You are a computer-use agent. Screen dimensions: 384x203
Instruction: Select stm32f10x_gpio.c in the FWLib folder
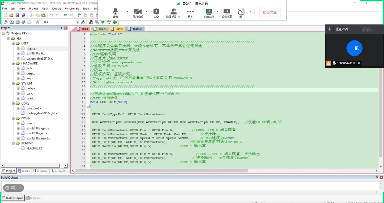click(x=38, y=128)
